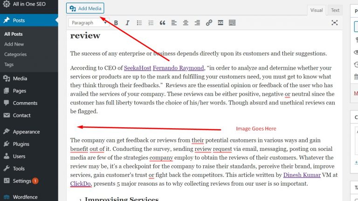Open the Contact menu
This screenshot has width=358, height=201.
coord(29,115)
